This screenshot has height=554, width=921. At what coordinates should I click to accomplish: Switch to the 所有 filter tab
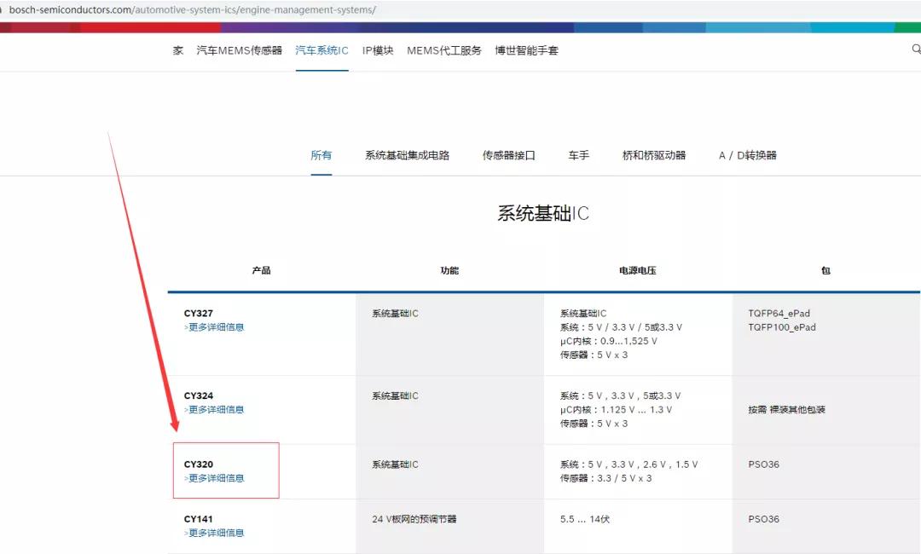[x=321, y=155]
